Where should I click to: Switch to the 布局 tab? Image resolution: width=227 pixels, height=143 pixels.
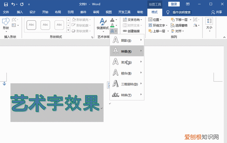(x=58, y=12)
